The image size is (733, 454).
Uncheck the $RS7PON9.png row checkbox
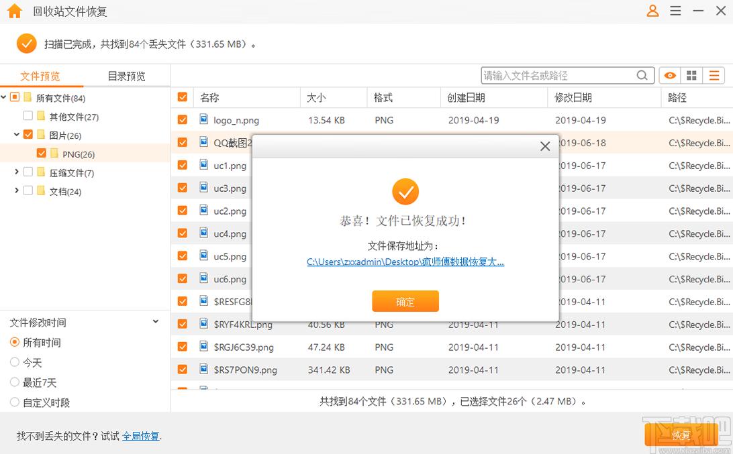tap(183, 370)
